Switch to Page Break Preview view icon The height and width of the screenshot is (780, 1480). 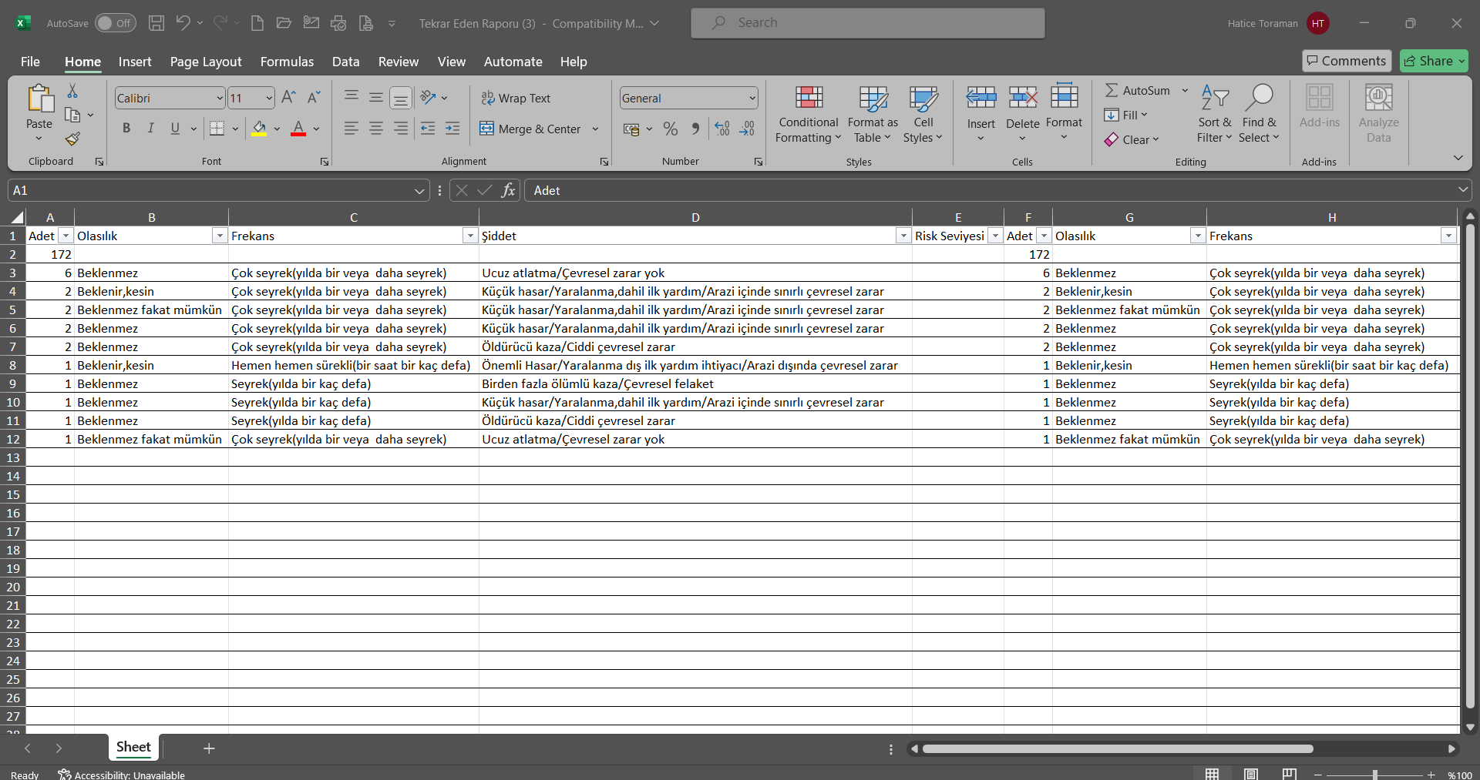coord(1290,774)
